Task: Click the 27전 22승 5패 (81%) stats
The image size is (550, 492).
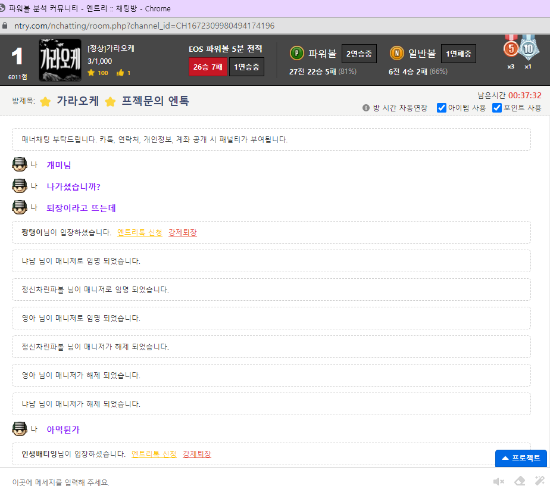Action: [x=323, y=71]
